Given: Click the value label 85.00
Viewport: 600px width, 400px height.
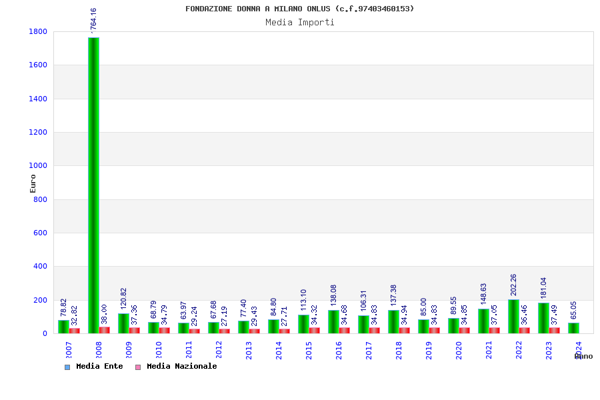Looking at the screenshot, I should point(423,307).
